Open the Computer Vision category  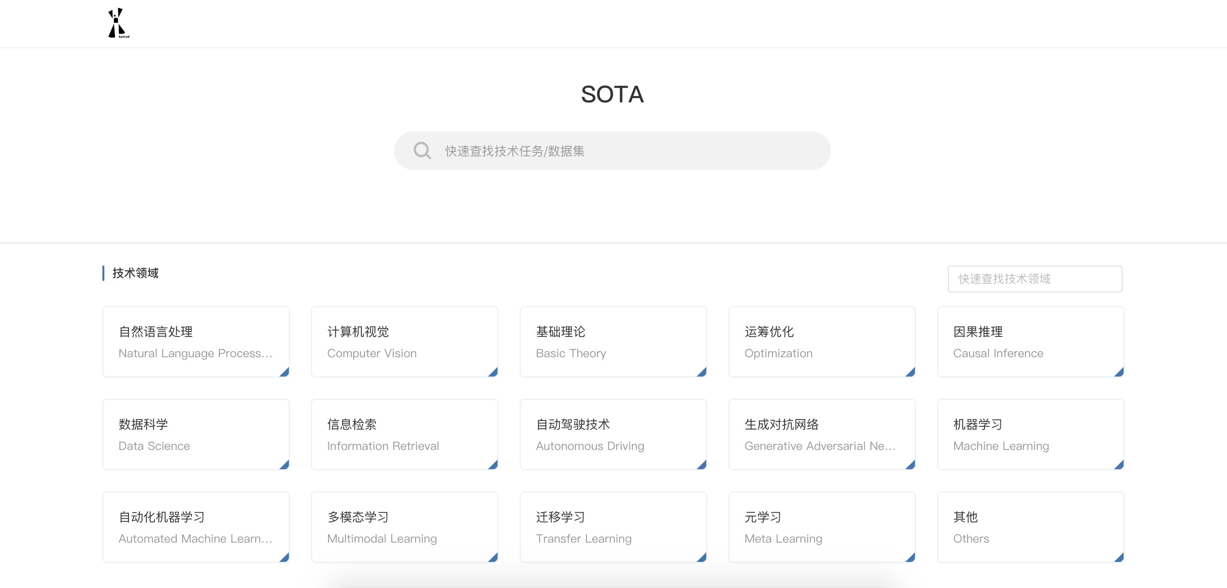tap(404, 341)
